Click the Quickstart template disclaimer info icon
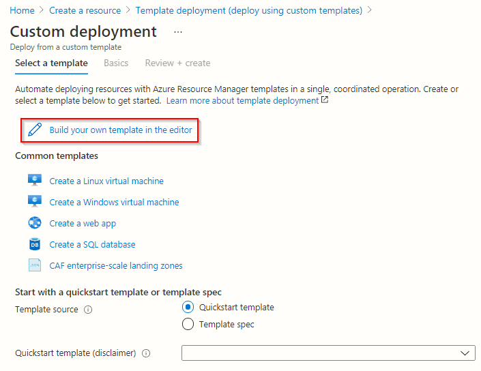The height and width of the screenshot is (371, 481). tap(146, 353)
